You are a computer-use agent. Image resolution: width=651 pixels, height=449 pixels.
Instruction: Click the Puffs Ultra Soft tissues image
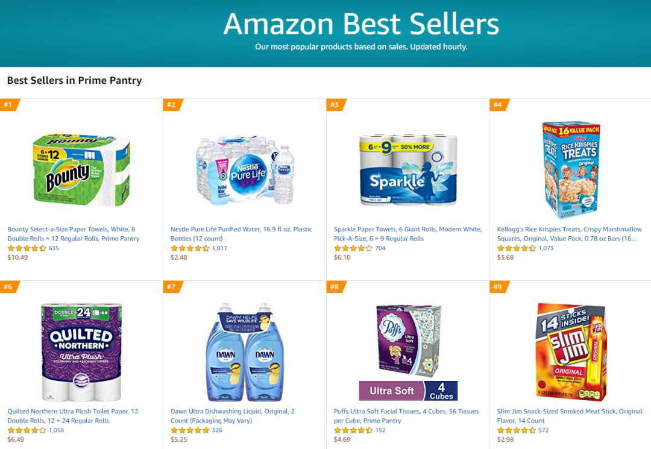408,353
